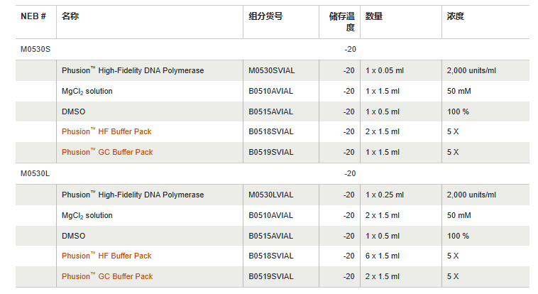Click the 组分货号 column header
The image size is (538, 294).
click(265, 16)
